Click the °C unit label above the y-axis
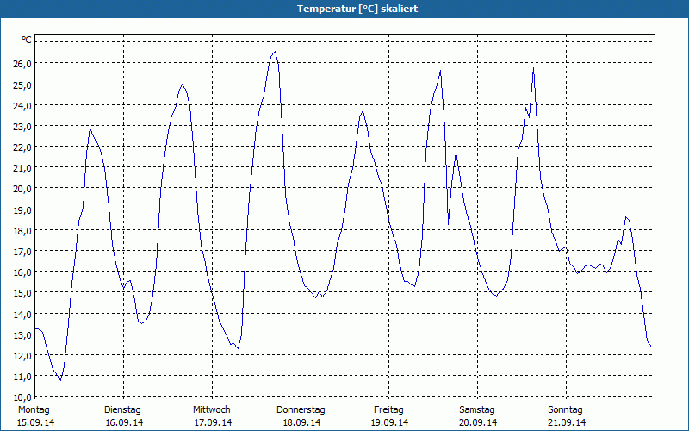Viewport: 689px width, 431px height. click(26, 40)
